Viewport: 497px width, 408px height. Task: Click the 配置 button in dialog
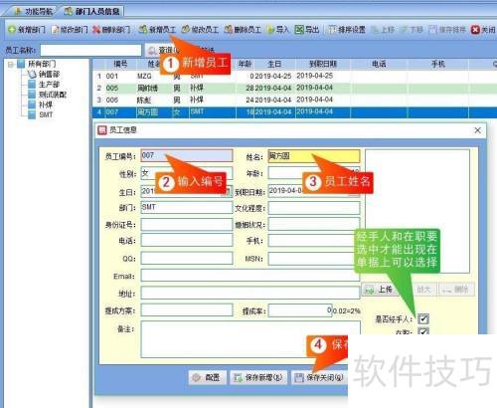(x=207, y=377)
